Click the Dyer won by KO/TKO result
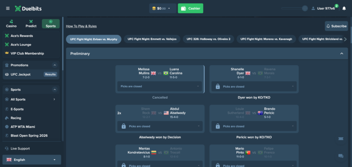This screenshot has height=167, width=352. click(254, 98)
